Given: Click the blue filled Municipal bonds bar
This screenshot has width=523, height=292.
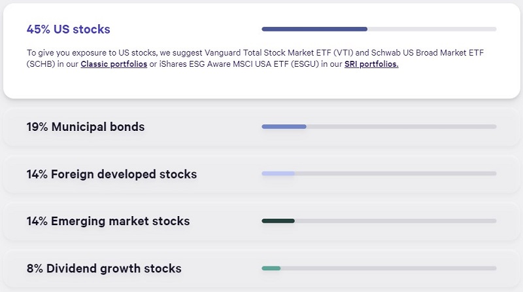Looking at the screenshot, I should pos(284,126).
